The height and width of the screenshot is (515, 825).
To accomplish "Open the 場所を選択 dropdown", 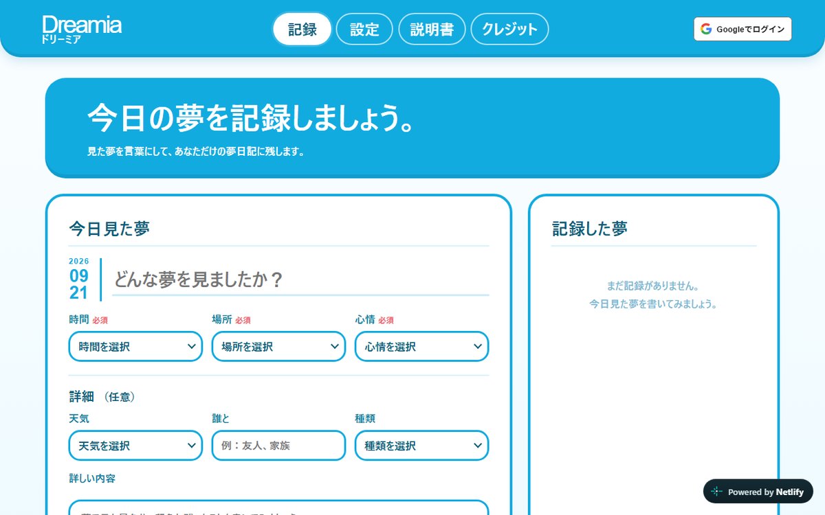I will [x=278, y=347].
